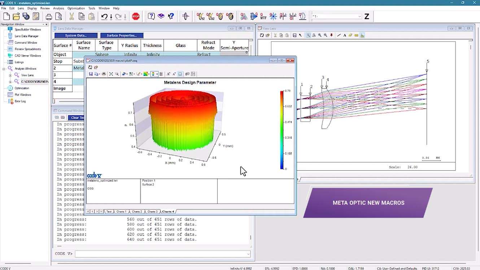The height and width of the screenshot is (270, 480).
Task: Click the print icon in main toolbar
Action: (49, 16)
